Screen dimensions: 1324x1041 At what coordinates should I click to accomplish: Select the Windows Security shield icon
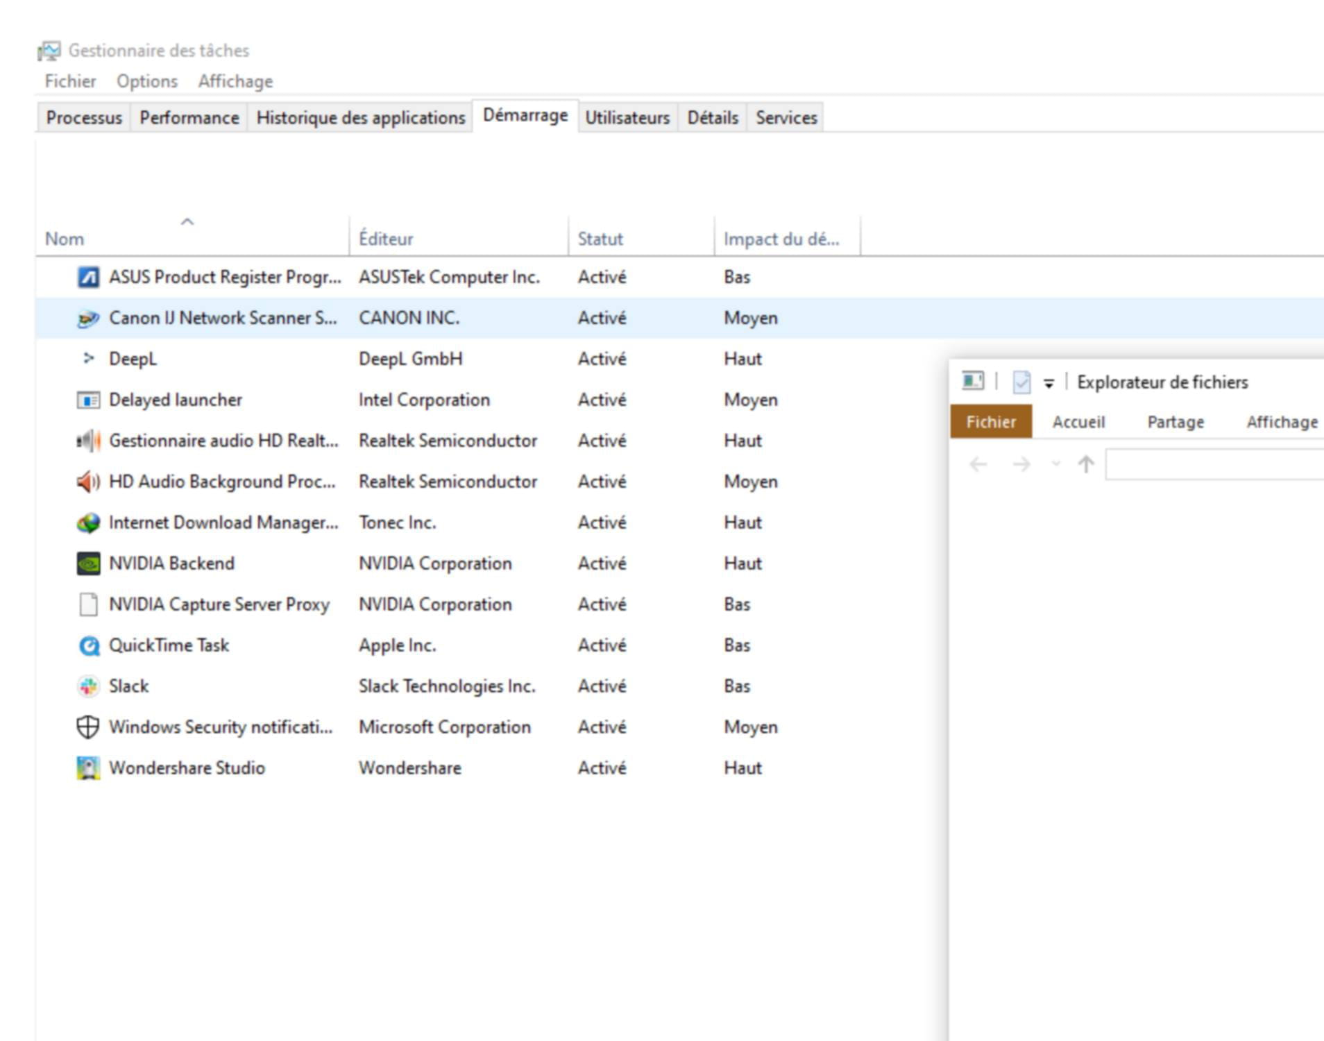click(x=88, y=727)
